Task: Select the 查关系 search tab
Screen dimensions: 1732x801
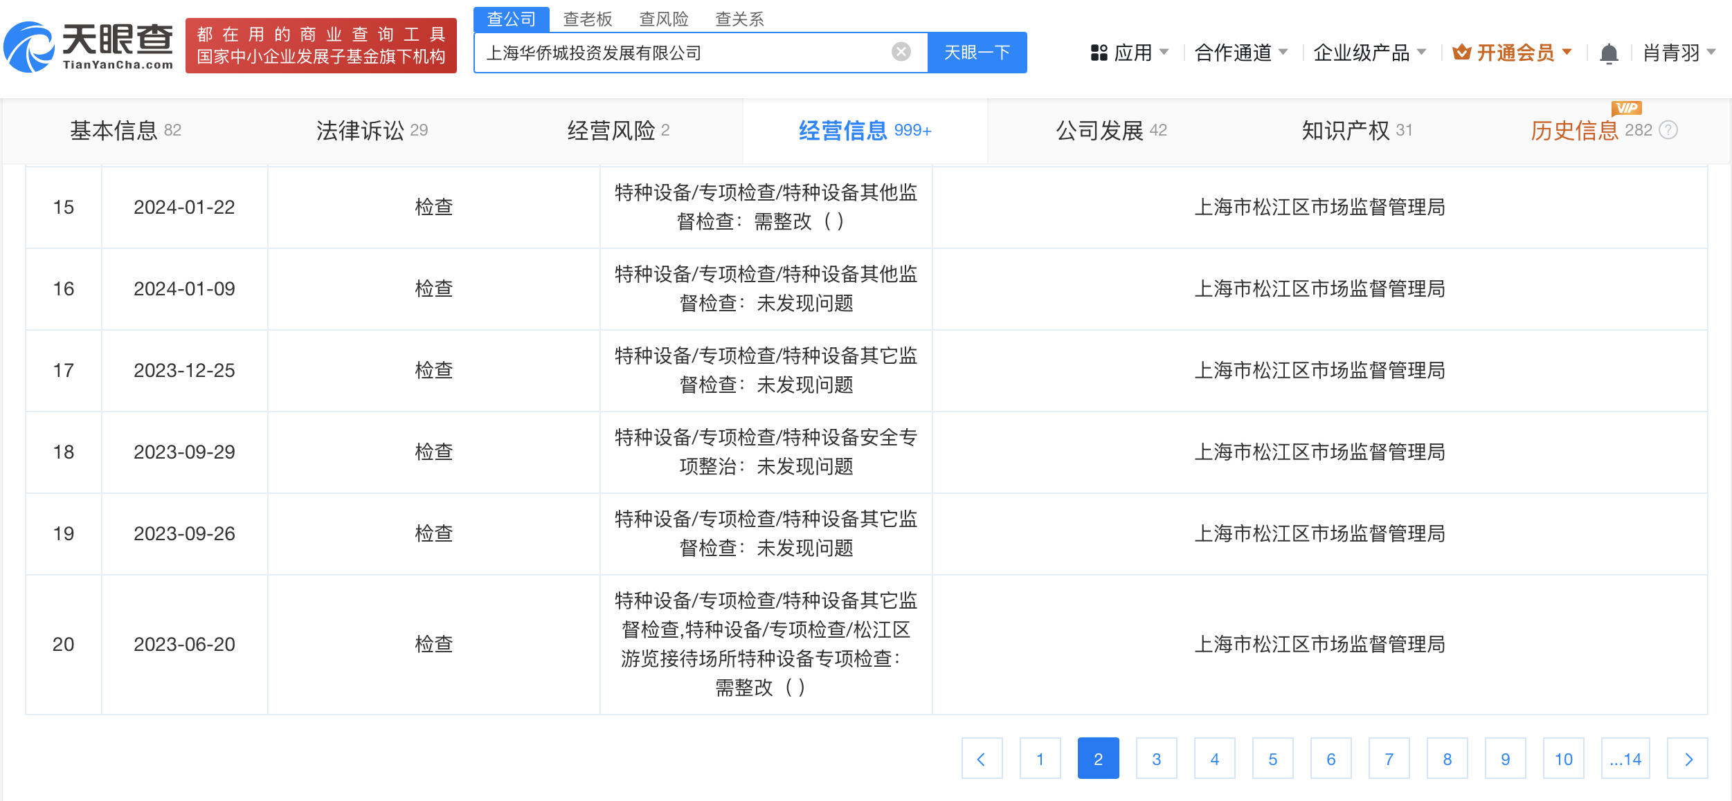Action: coord(739,19)
